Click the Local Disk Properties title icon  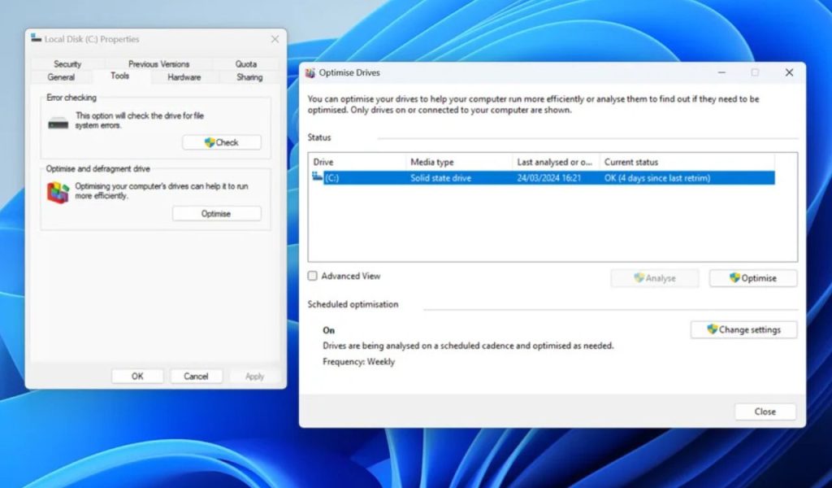click(x=36, y=38)
